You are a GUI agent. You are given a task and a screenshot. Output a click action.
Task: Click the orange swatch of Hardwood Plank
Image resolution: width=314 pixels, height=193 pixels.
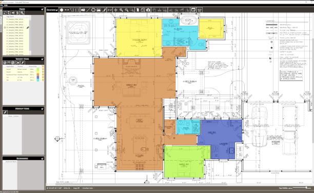(38, 74)
